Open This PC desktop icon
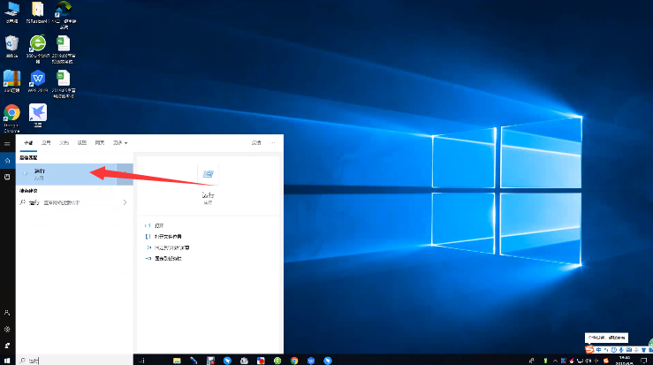The image size is (653, 365). point(12,11)
